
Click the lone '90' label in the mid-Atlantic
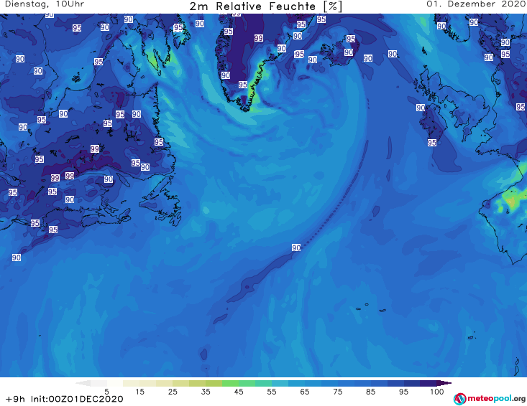point(296,247)
